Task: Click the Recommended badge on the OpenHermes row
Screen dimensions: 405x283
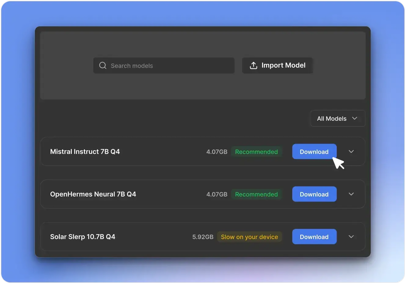Action: point(256,194)
